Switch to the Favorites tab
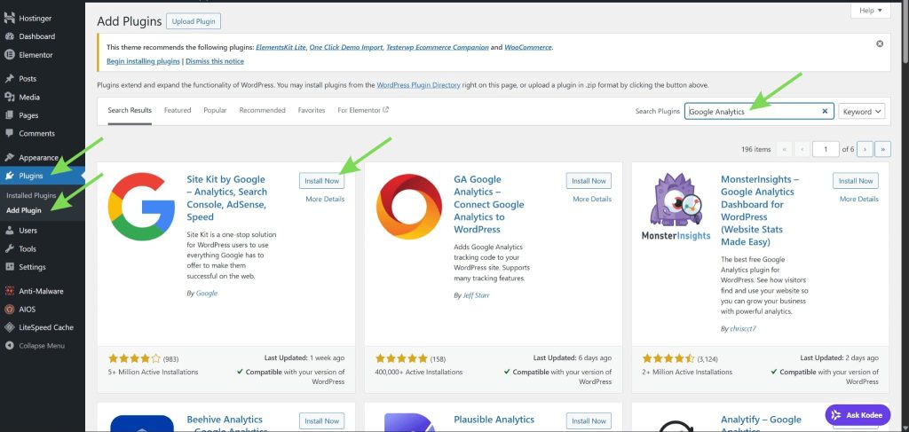 pos(312,110)
